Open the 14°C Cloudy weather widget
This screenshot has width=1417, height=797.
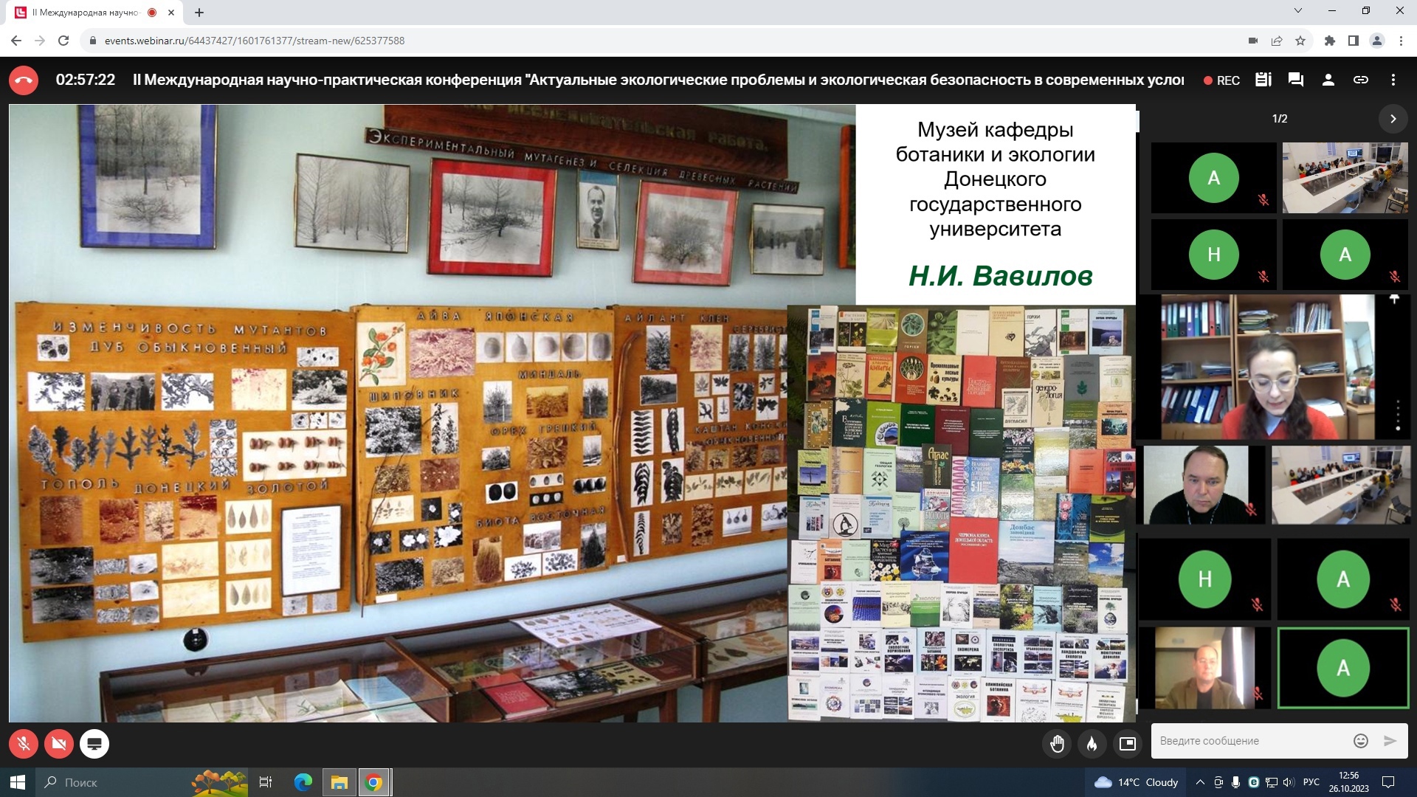click(1137, 782)
